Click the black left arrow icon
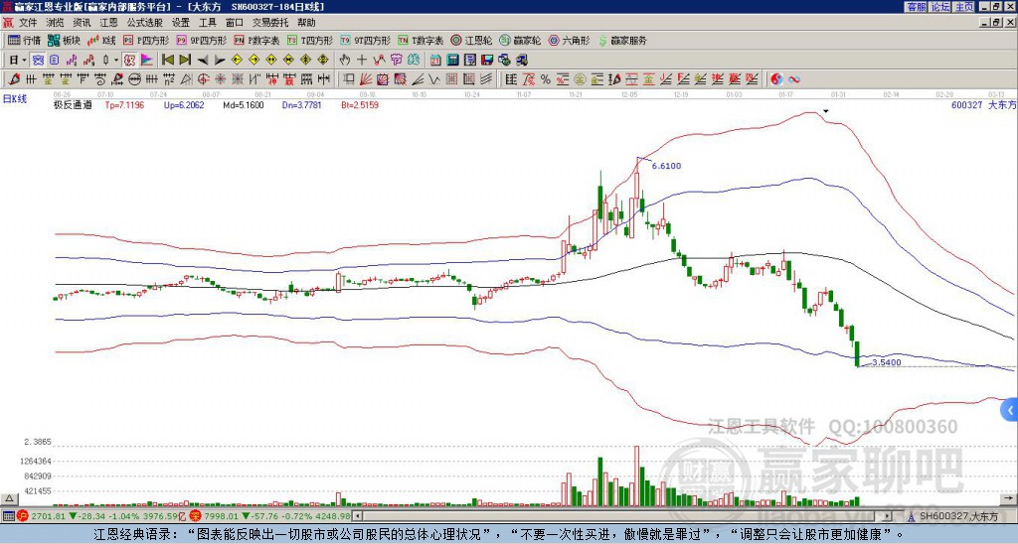Viewport: 1018px width, 544px height. coord(203,61)
